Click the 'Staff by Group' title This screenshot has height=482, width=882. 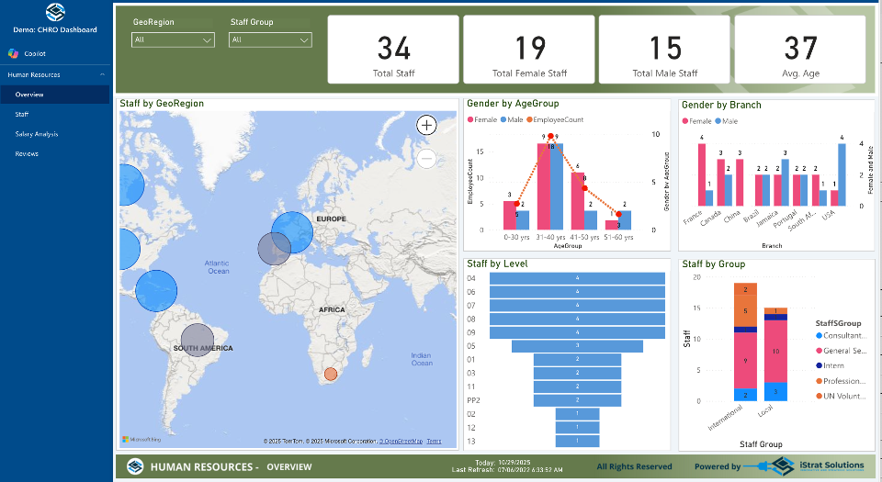click(714, 264)
